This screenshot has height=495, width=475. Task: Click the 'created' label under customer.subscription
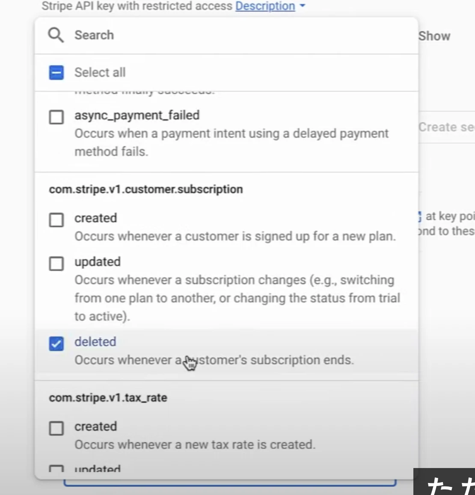pyautogui.click(x=95, y=218)
